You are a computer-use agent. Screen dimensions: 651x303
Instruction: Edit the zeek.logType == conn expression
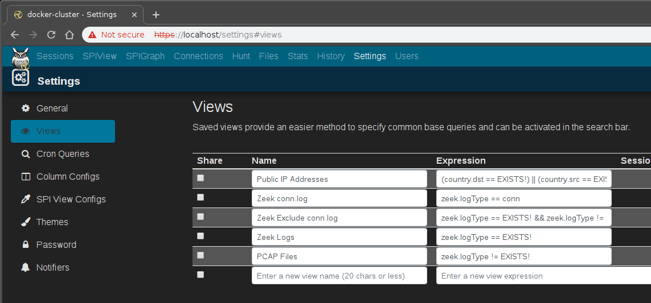pos(524,198)
